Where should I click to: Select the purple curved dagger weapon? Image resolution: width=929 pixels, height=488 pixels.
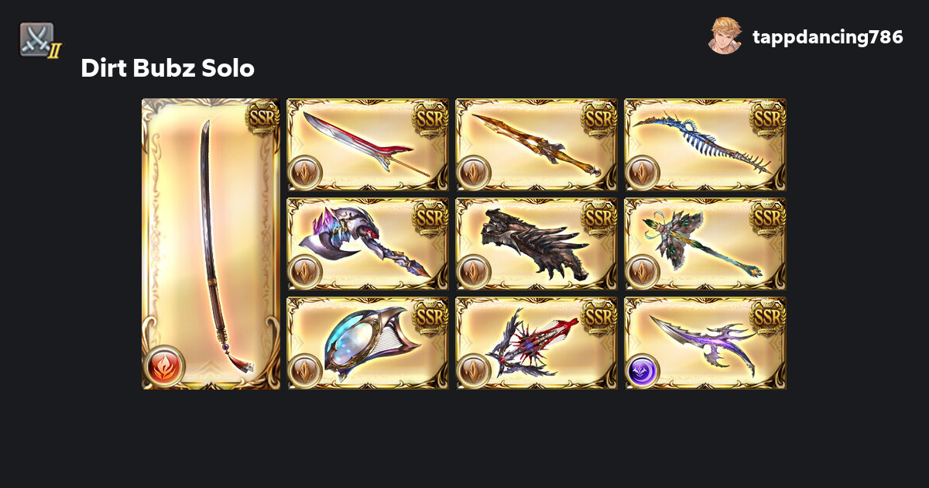pyautogui.click(x=705, y=343)
